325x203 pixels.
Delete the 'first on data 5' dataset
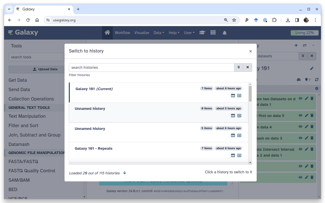312,115
